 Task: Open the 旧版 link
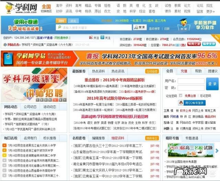167,29
